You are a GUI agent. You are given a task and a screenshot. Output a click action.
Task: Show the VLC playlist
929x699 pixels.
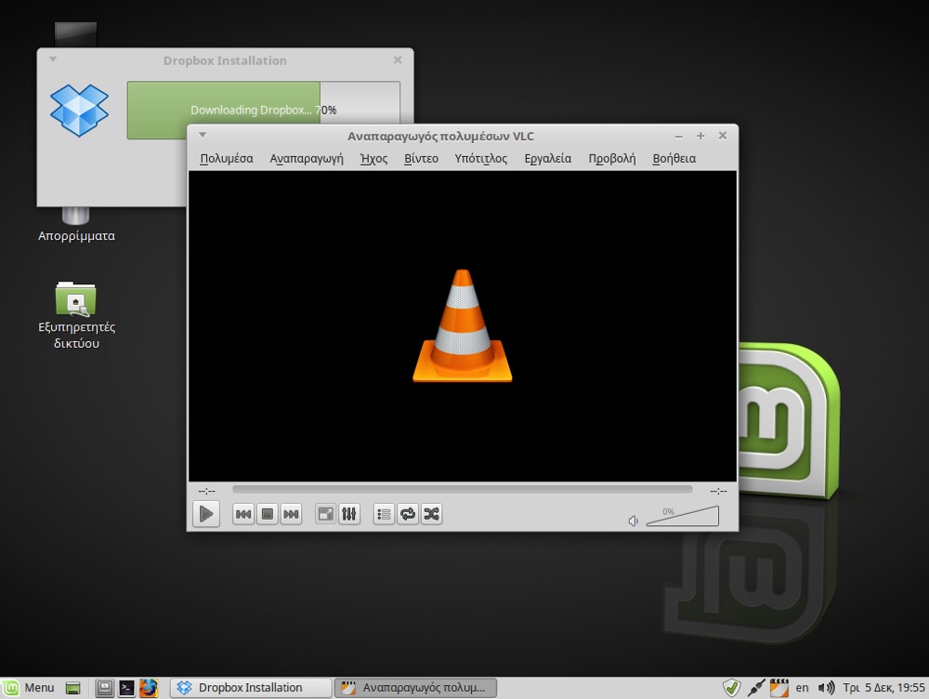point(384,514)
